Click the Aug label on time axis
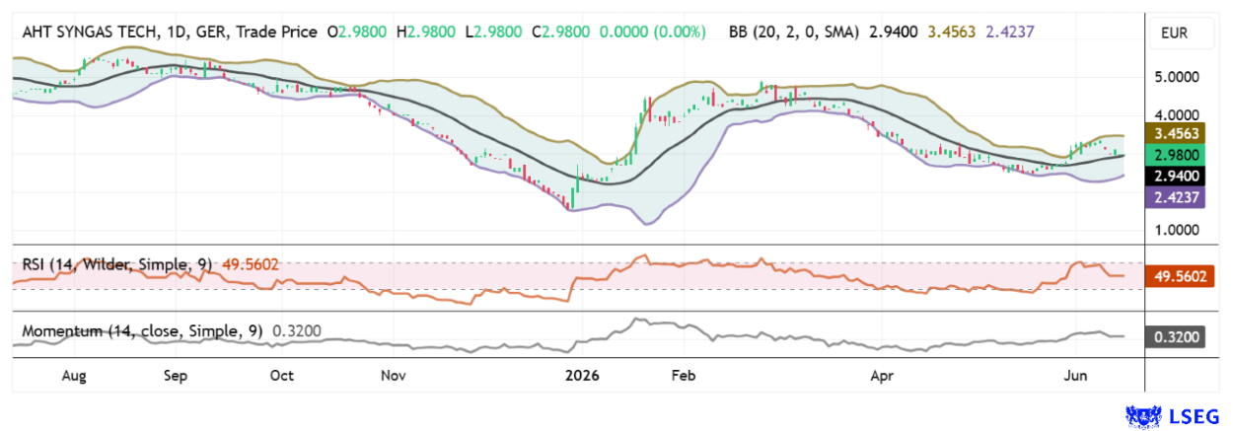1233x431 pixels. (x=74, y=376)
